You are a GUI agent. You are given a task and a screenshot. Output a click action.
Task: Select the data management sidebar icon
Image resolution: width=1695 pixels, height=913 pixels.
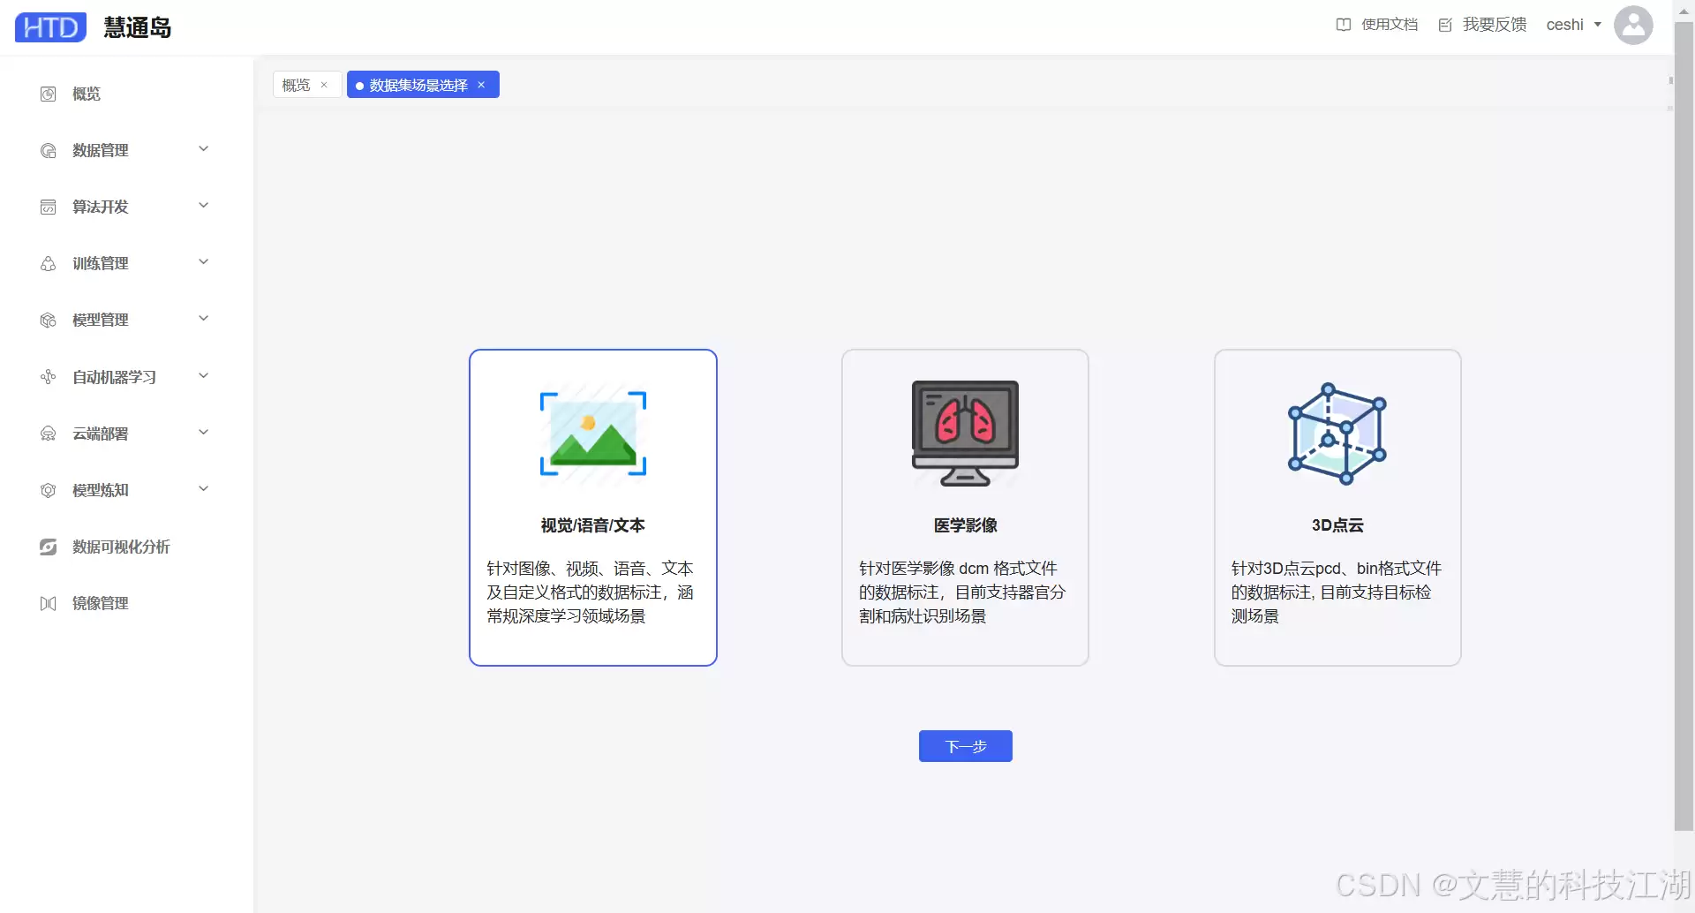click(49, 150)
